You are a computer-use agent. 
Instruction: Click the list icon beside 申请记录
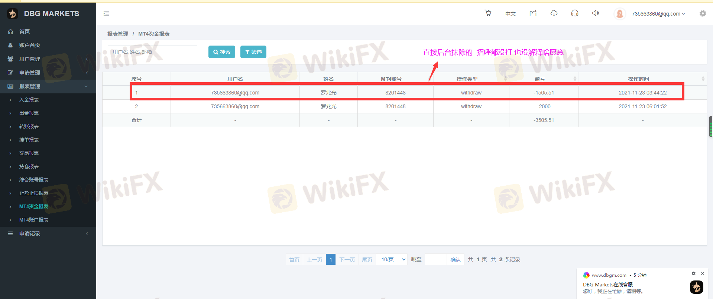tap(10, 233)
